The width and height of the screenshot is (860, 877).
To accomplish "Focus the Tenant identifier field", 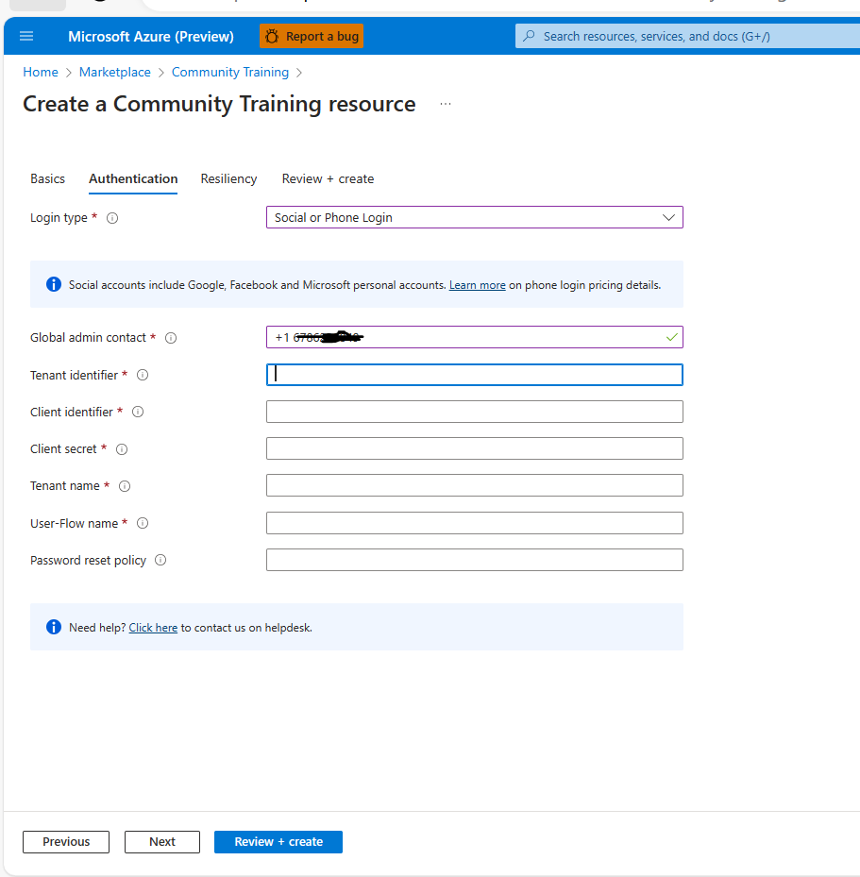I will click(474, 375).
